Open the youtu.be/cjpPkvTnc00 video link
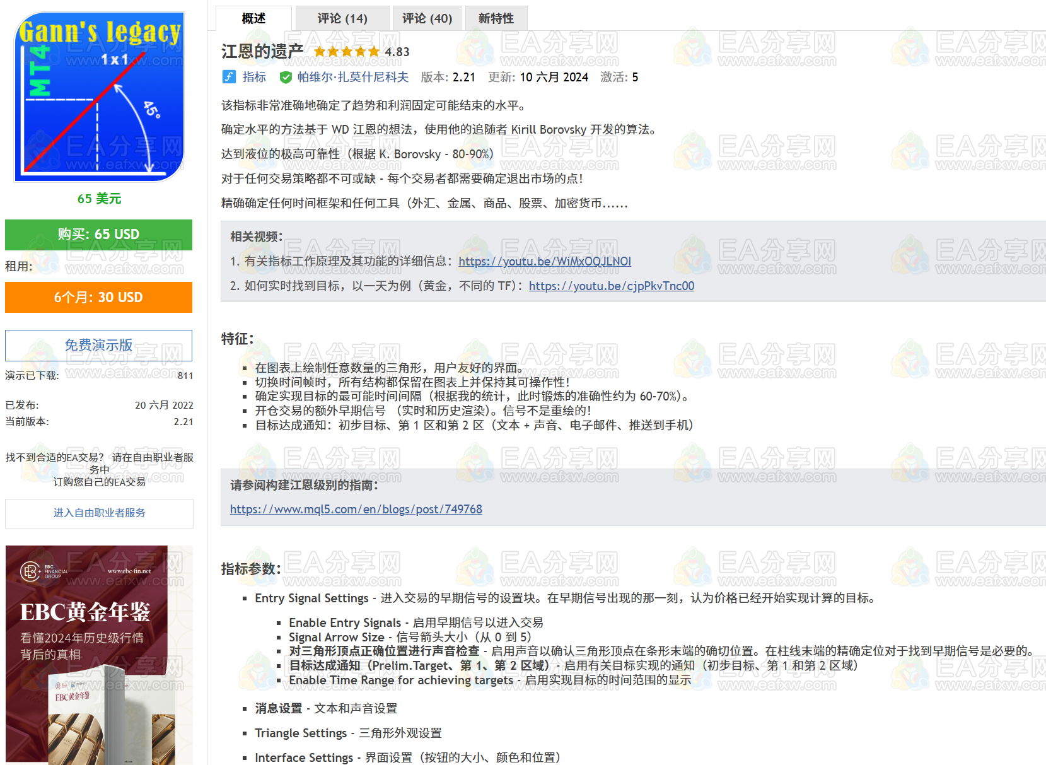Image resolution: width=1046 pixels, height=765 pixels. (x=612, y=286)
